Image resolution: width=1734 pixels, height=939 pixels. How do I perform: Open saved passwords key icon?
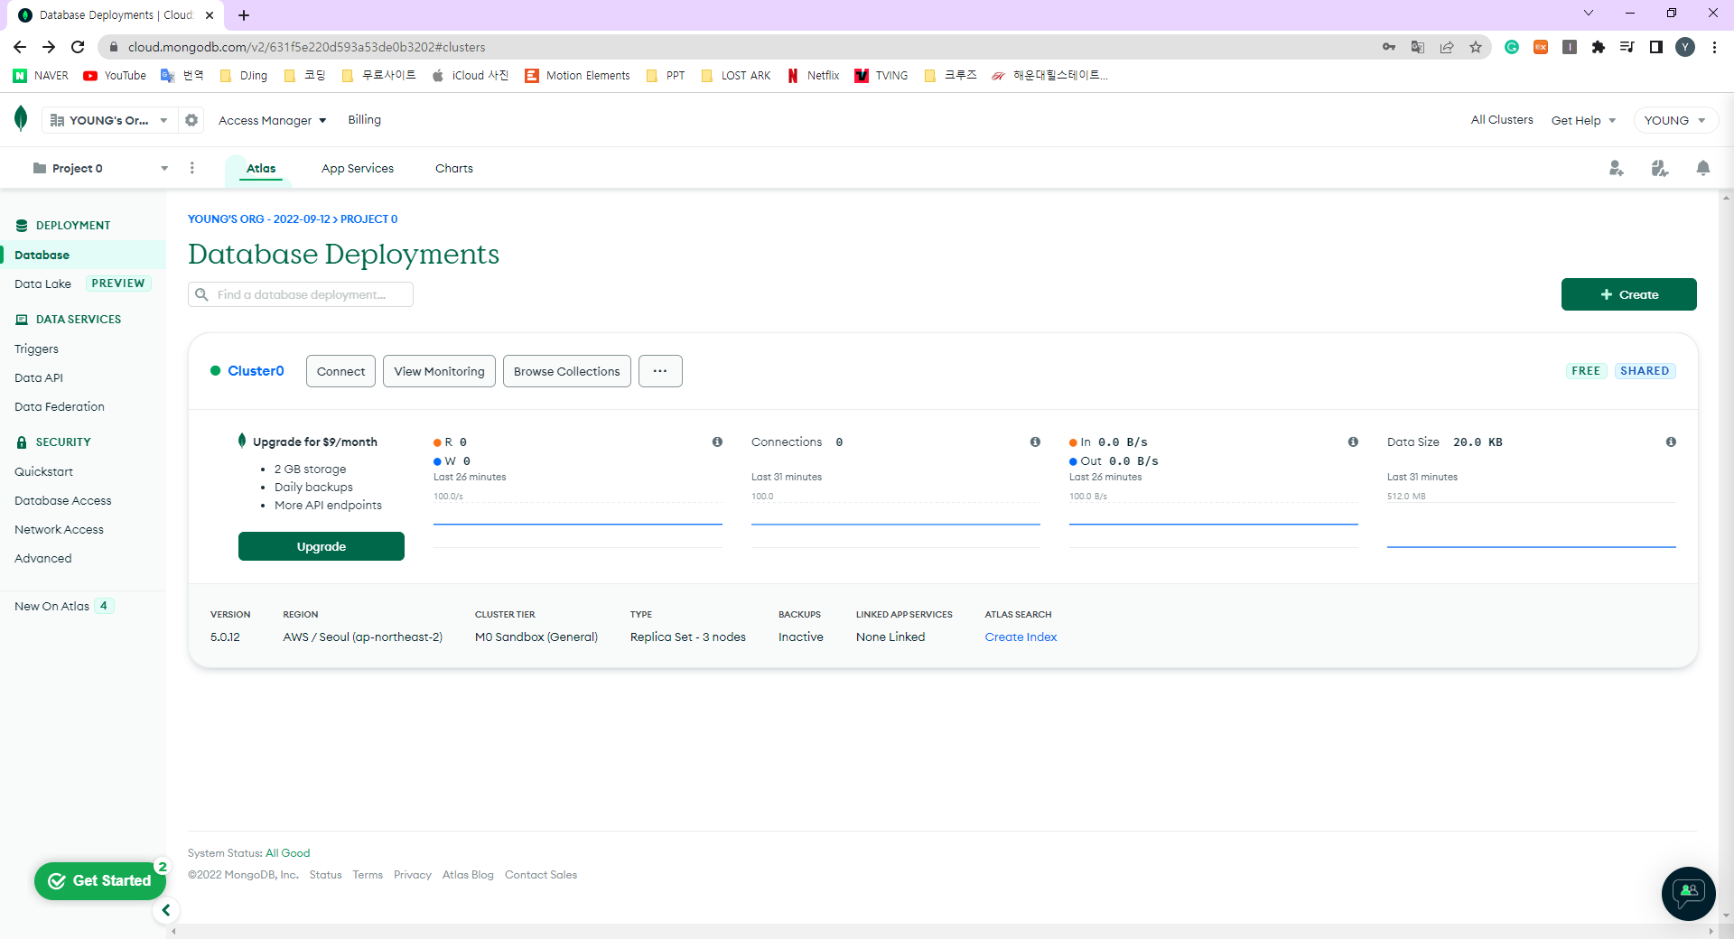1389,47
